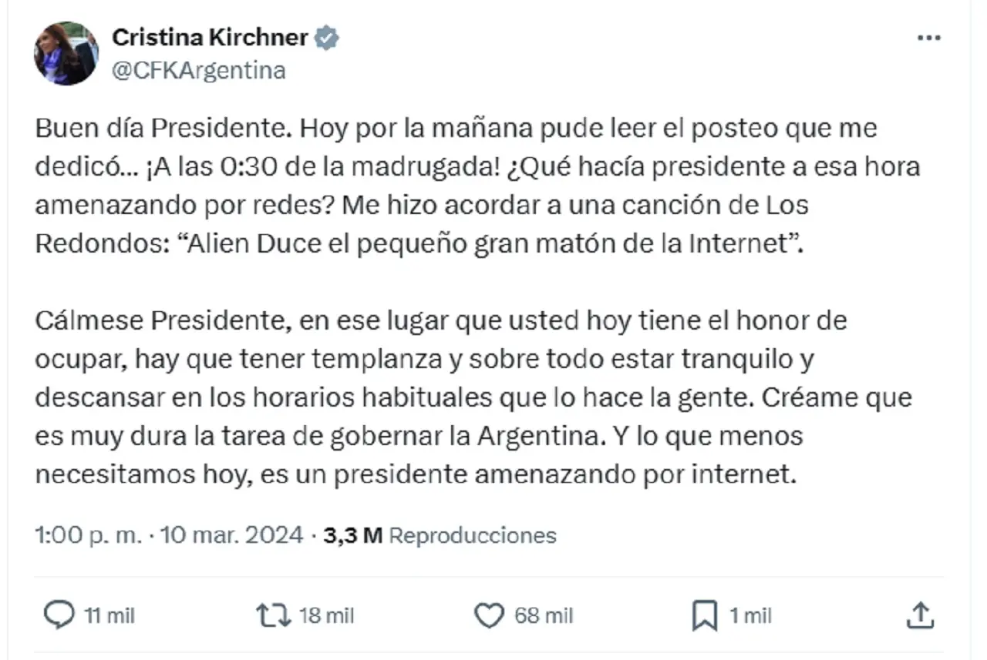View the 3,3 M Reproducciones stats
The image size is (987, 660).
pyautogui.click(x=440, y=535)
